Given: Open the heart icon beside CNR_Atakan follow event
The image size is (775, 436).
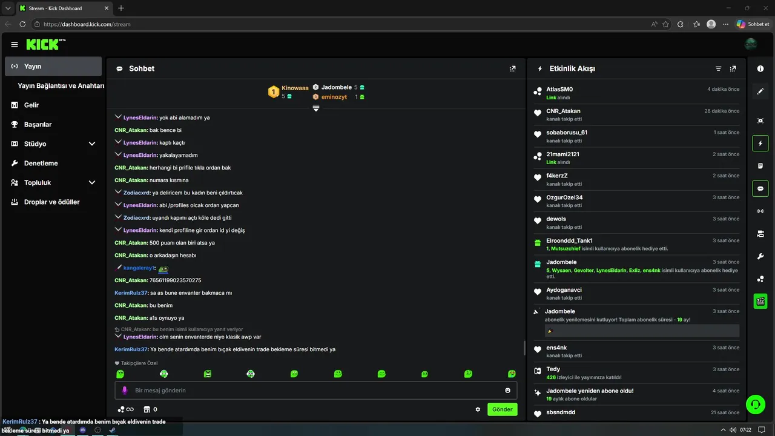Looking at the screenshot, I should [x=537, y=113].
